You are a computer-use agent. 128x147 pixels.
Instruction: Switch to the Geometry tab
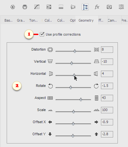[86, 20]
